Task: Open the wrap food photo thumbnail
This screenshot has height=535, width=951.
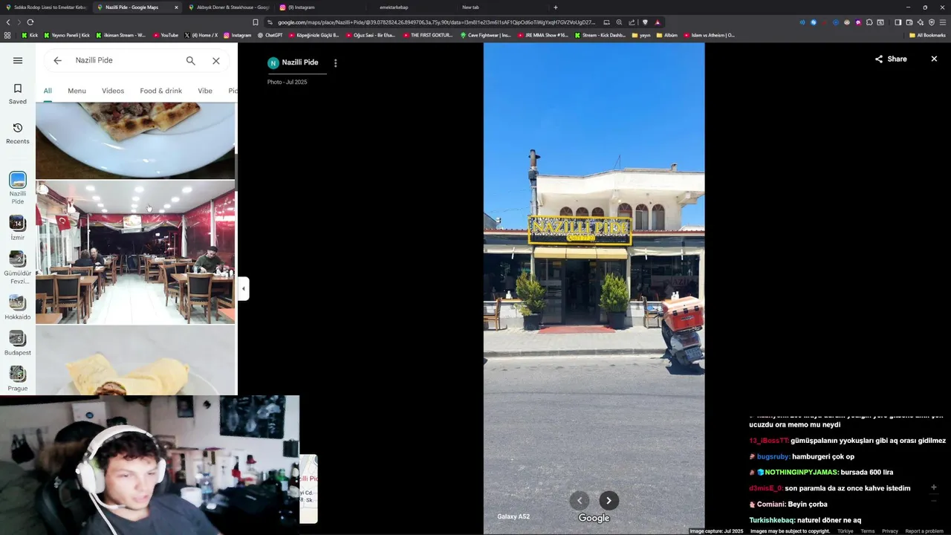Action: point(135,360)
